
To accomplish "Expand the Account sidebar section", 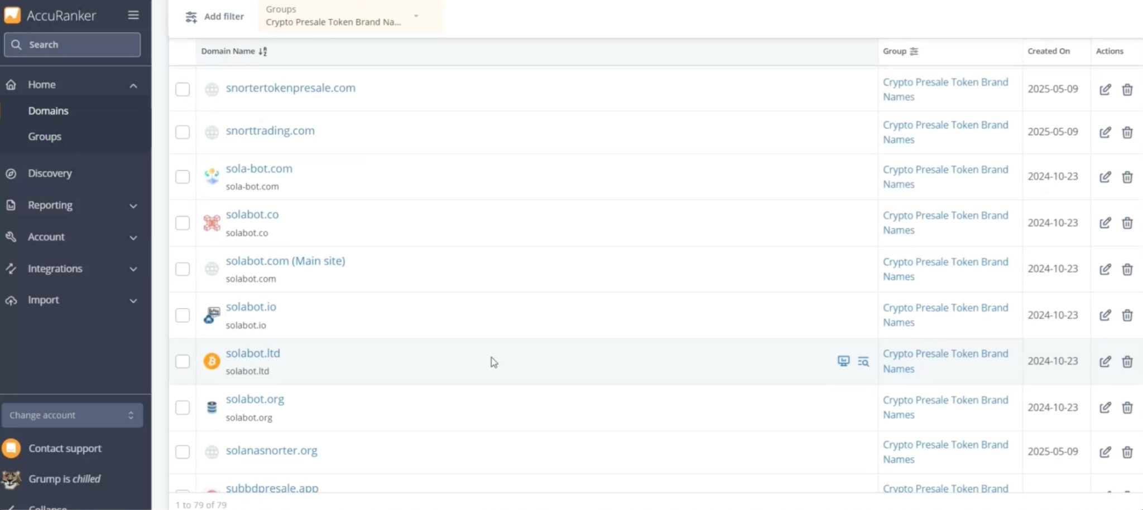I will (x=133, y=237).
